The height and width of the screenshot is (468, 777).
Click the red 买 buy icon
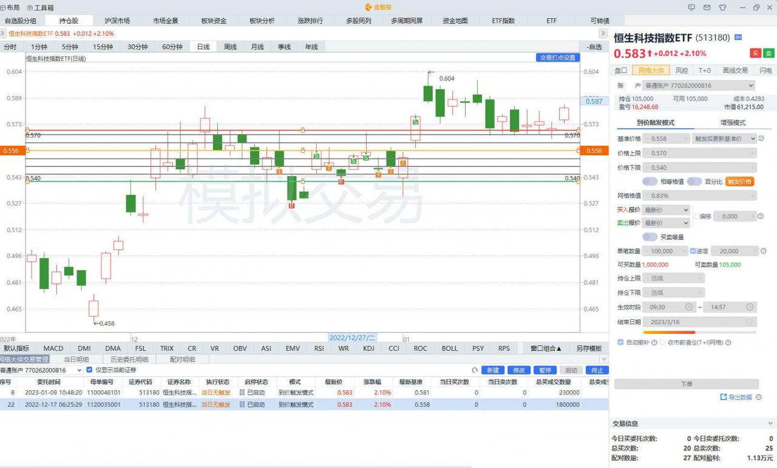coord(756,53)
